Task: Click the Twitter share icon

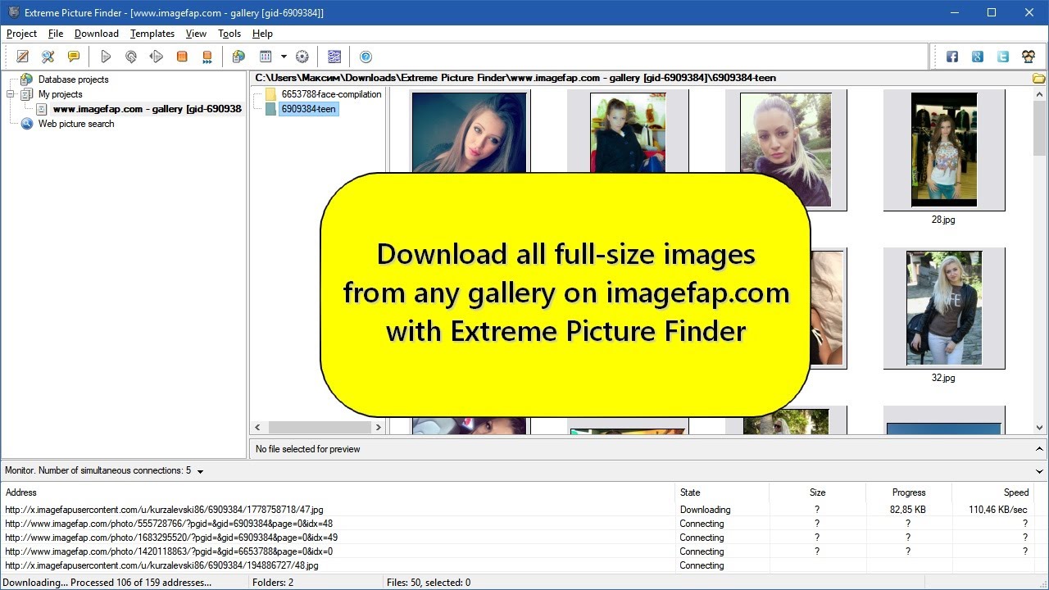Action: tap(1003, 57)
